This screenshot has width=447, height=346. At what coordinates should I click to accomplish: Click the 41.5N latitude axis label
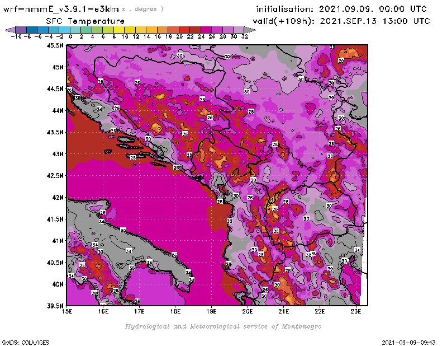click(x=55, y=219)
